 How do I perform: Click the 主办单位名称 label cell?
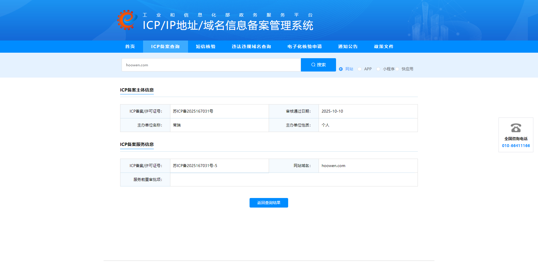click(x=145, y=125)
